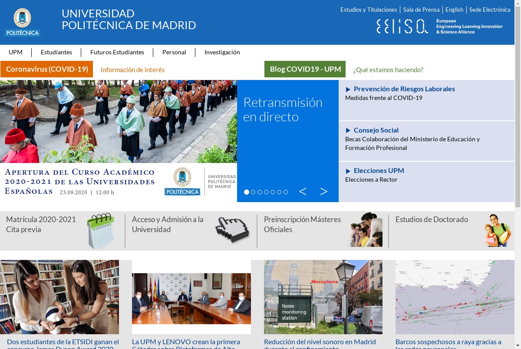Open Elecciones UPM heading link

click(x=379, y=171)
